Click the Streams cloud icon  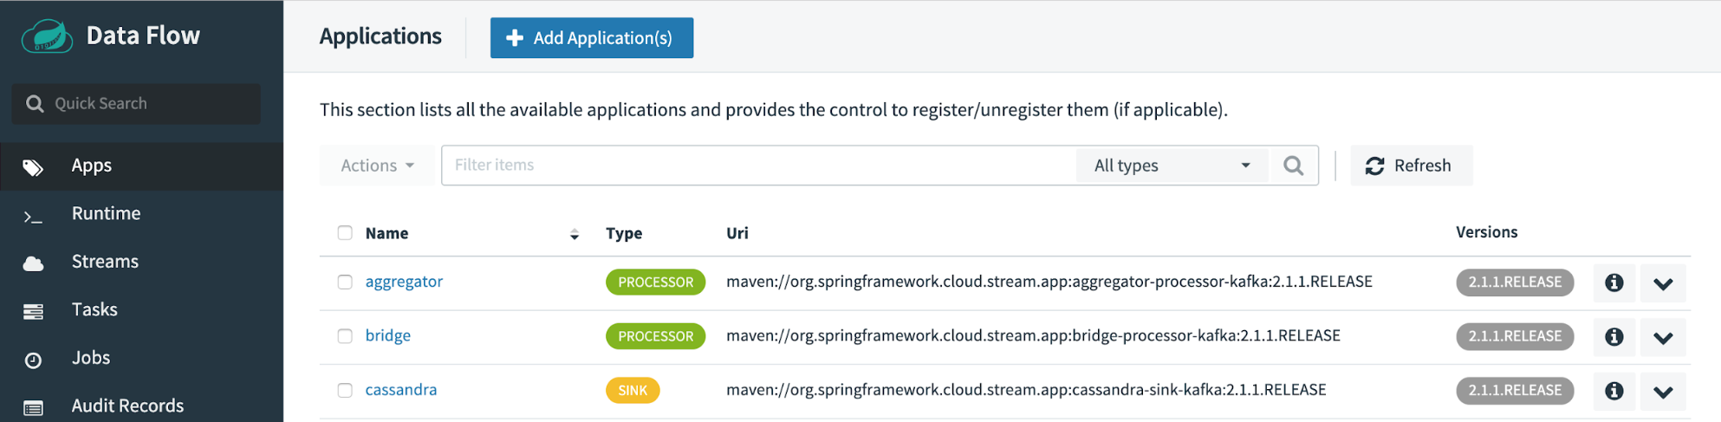[x=33, y=263]
